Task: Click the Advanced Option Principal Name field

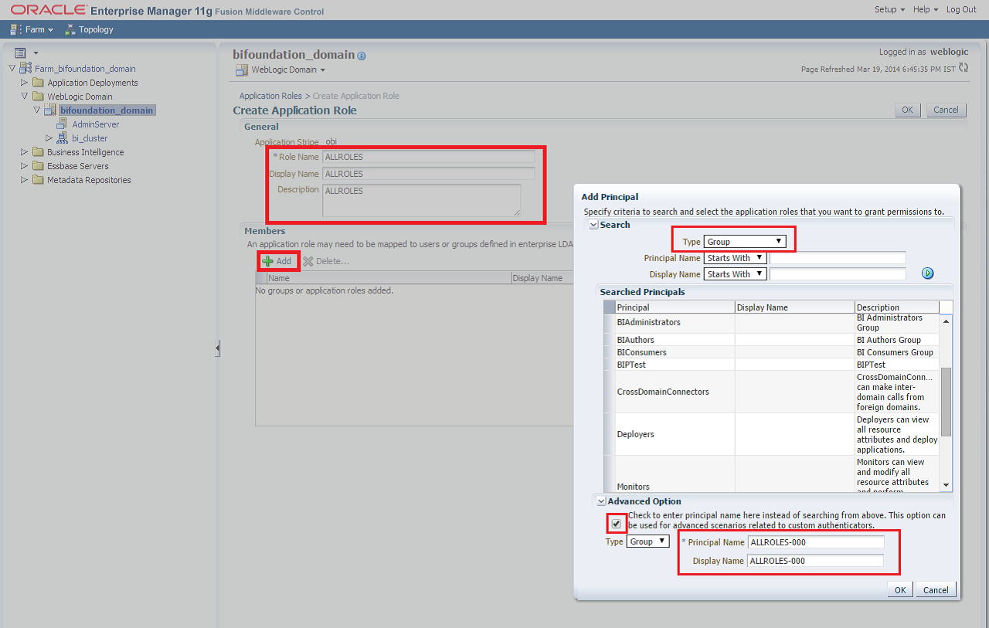Action: click(x=816, y=542)
